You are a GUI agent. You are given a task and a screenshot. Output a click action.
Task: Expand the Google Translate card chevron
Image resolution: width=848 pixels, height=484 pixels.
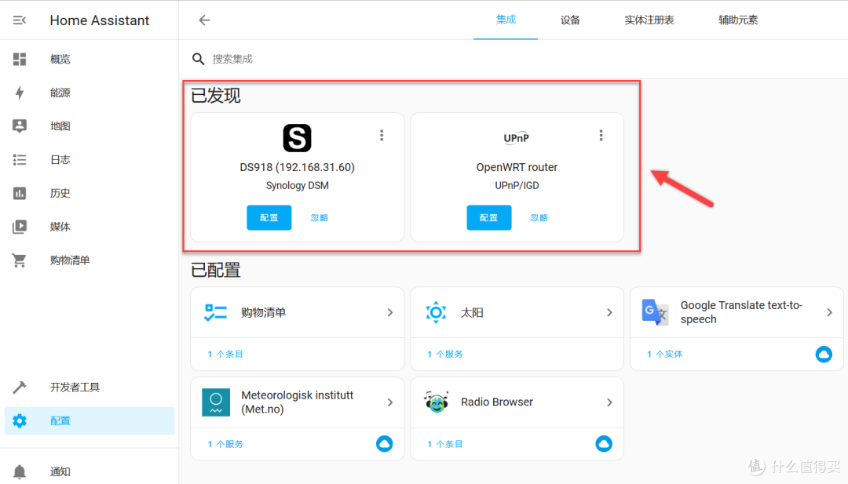click(x=830, y=312)
